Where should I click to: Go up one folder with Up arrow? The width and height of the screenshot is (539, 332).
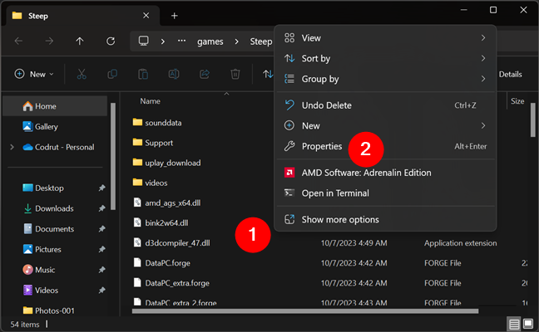[80, 41]
